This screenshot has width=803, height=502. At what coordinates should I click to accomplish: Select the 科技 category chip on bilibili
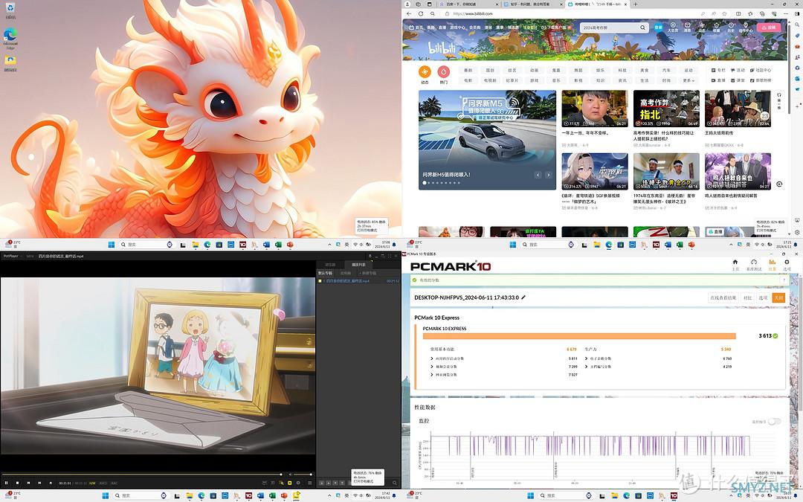point(622,70)
